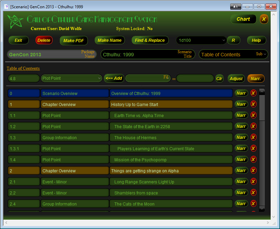Click the red Delete button

click(x=44, y=40)
